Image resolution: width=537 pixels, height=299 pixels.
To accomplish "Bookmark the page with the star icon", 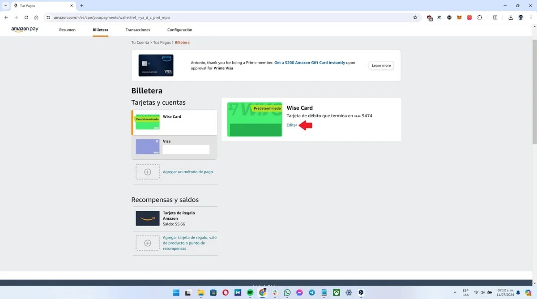I will tap(415, 17).
